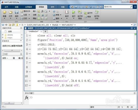
Task: Click the up one folder level icon
Action: [10, 25]
